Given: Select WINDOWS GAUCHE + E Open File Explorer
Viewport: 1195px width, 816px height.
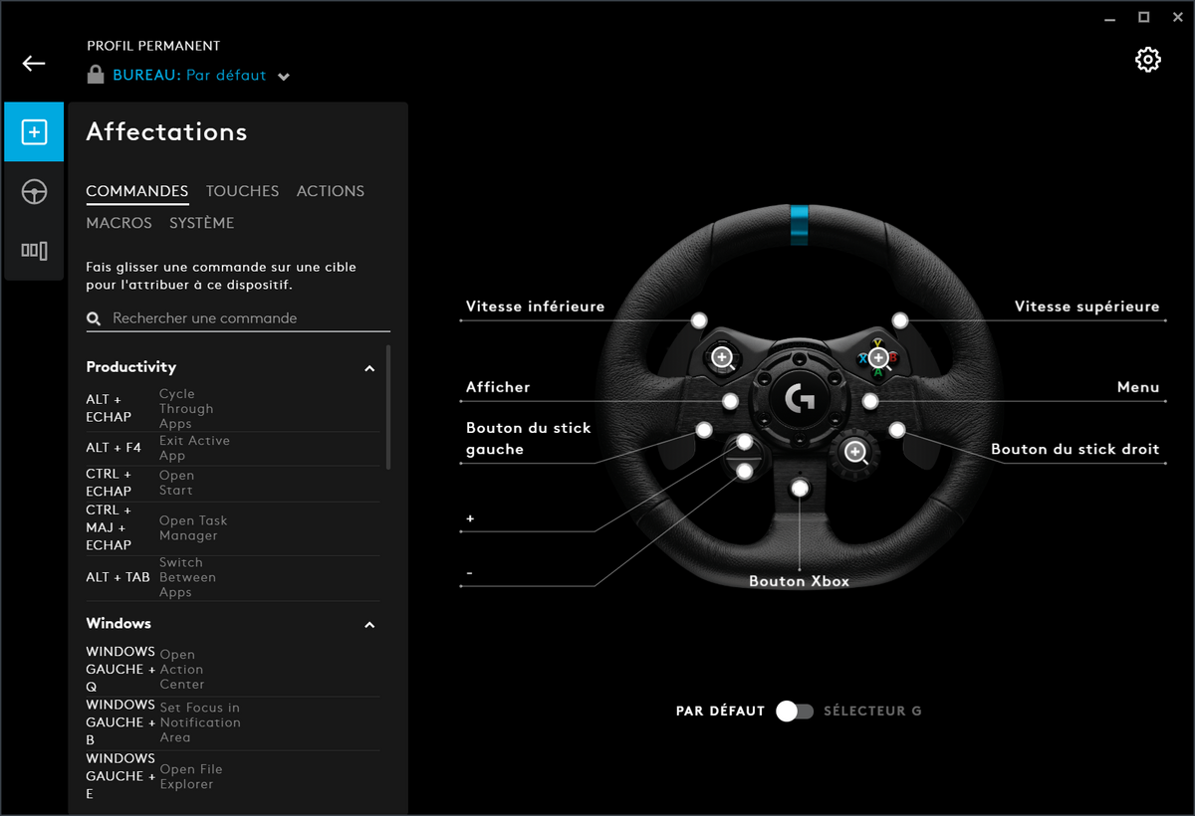Looking at the screenshot, I should point(233,776).
